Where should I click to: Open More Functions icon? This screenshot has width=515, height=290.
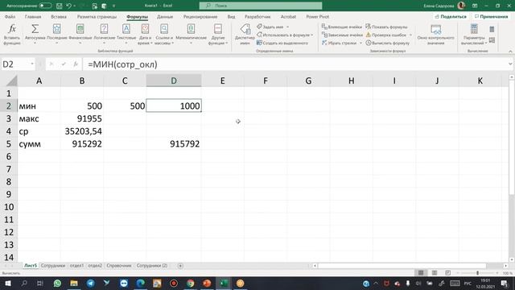pyautogui.click(x=218, y=29)
